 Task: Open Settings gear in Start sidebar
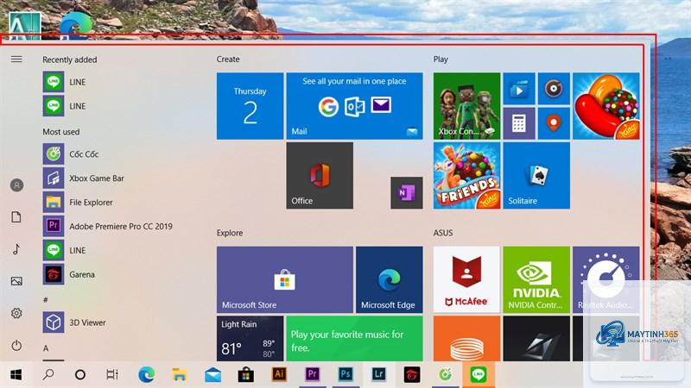(x=16, y=313)
